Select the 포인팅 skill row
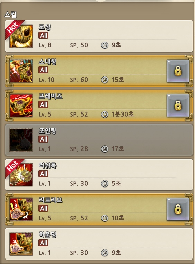 (x=99, y=140)
